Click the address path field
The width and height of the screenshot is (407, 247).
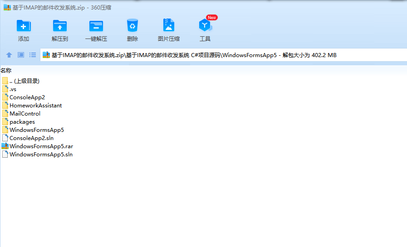pos(224,55)
